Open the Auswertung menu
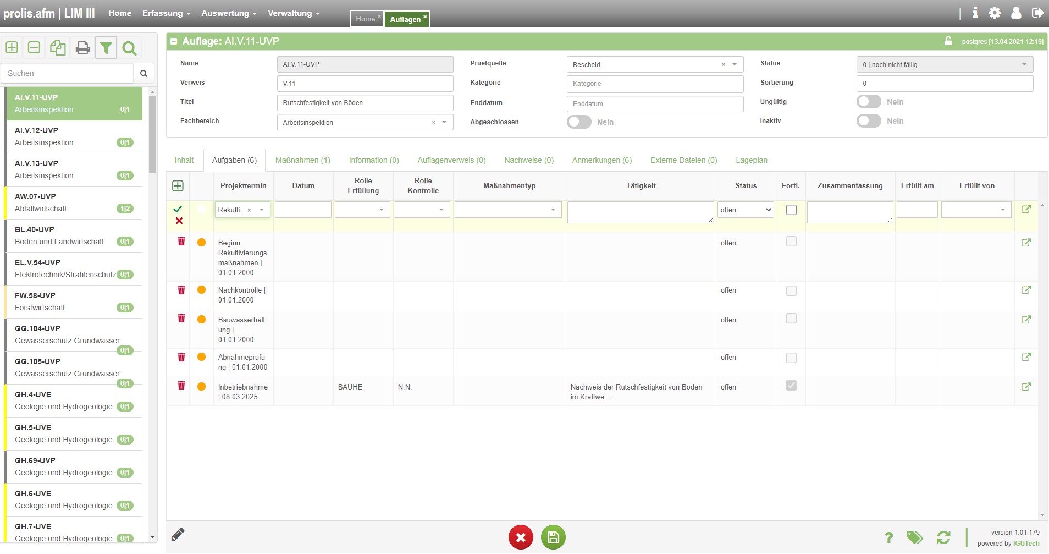The height and width of the screenshot is (554, 1049). (x=228, y=13)
